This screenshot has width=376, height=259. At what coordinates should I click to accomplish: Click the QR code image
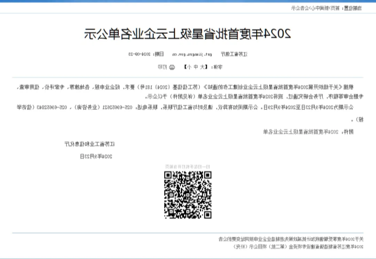pyautogui.click(x=188, y=195)
